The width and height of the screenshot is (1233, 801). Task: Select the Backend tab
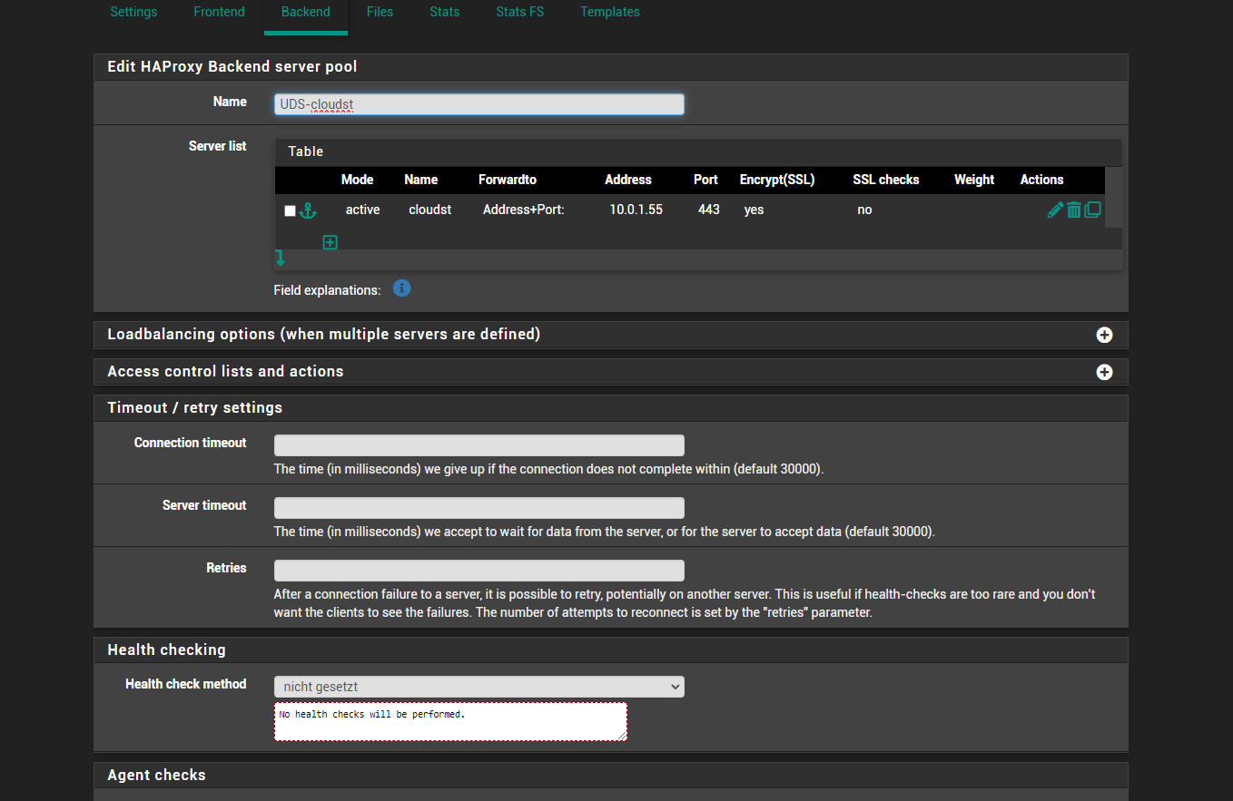click(306, 12)
